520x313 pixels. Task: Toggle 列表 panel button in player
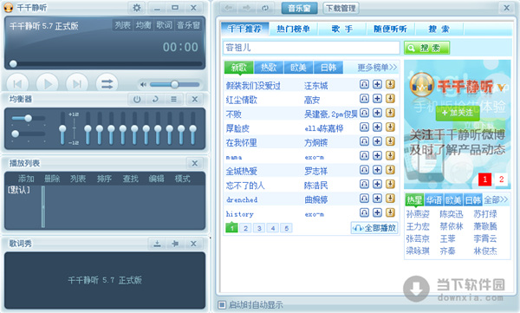coord(123,25)
